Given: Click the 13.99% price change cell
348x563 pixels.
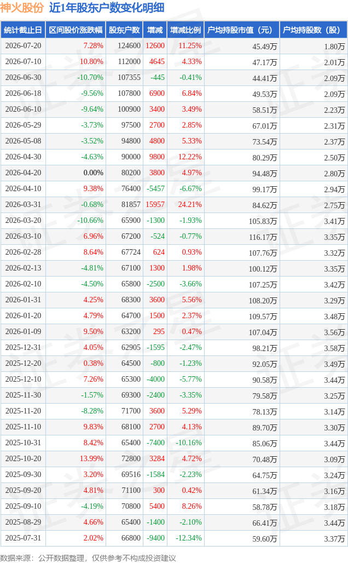Looking at the screenshot, I should (91, 458).
